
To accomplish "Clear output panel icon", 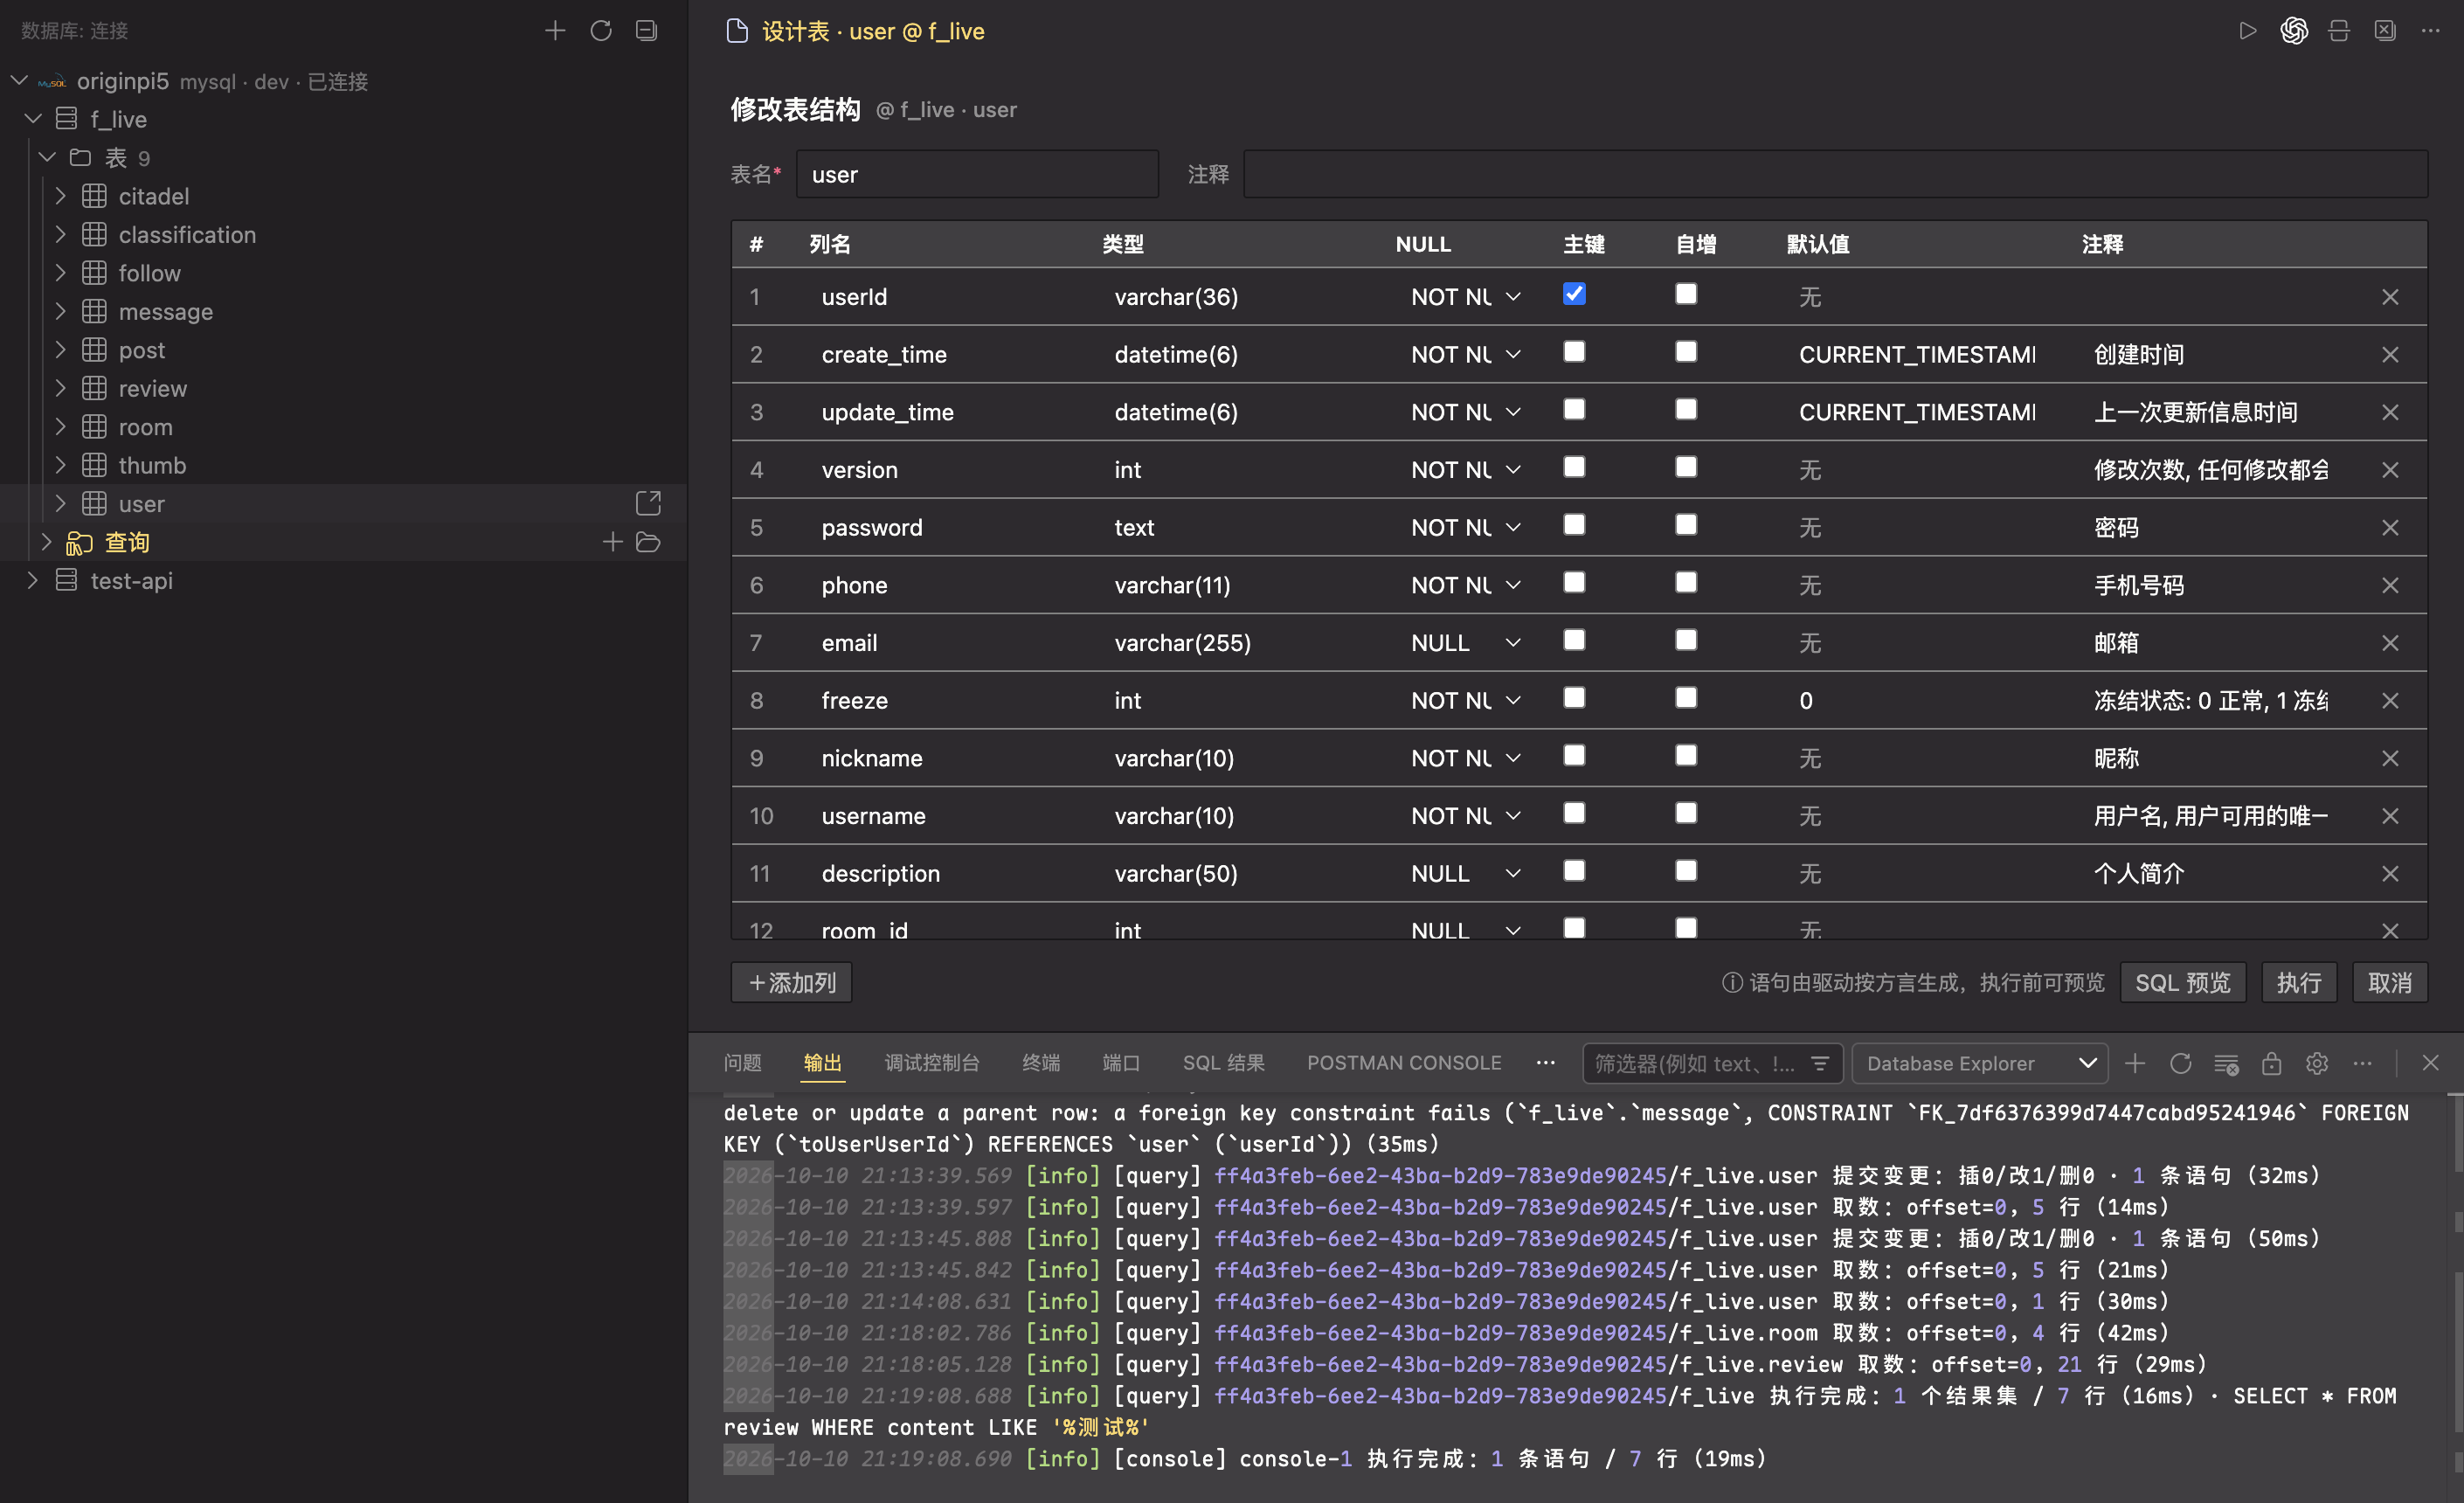I will click(2226, 1063).
